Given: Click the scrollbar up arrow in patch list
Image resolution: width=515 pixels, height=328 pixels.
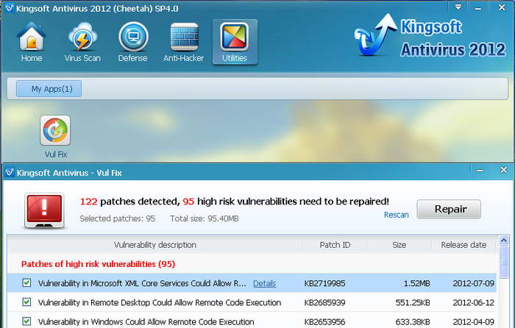Looking at the screenshot, I should point(503,240).
